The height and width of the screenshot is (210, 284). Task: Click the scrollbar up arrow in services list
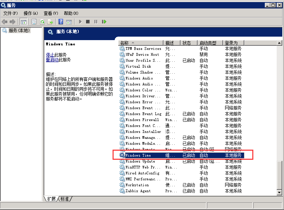click(x=279, y=43)
